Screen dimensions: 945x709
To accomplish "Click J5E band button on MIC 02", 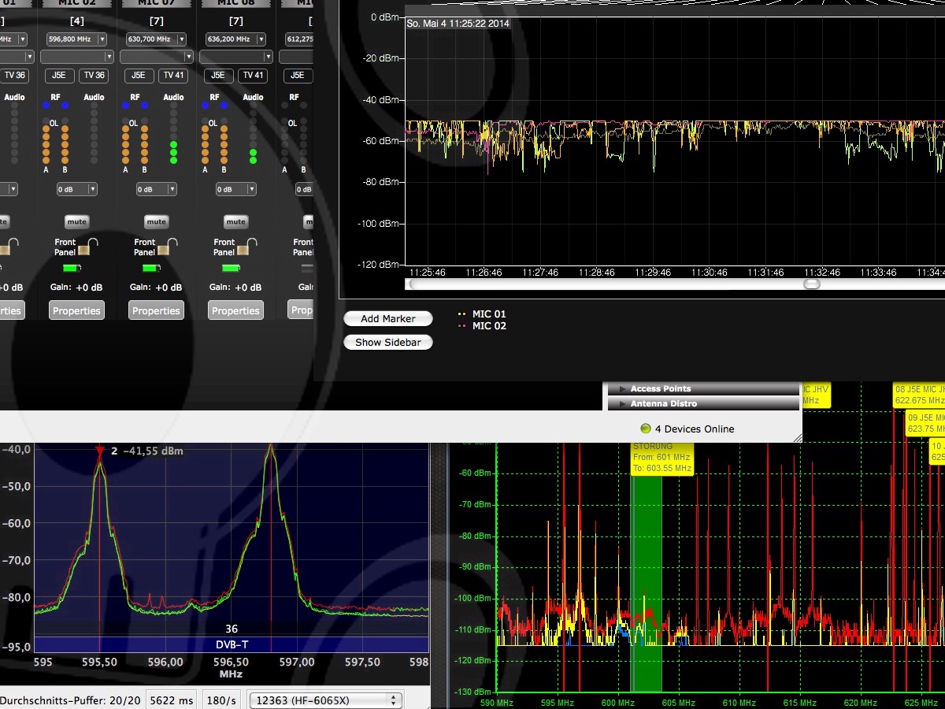I will click(59, 76).
